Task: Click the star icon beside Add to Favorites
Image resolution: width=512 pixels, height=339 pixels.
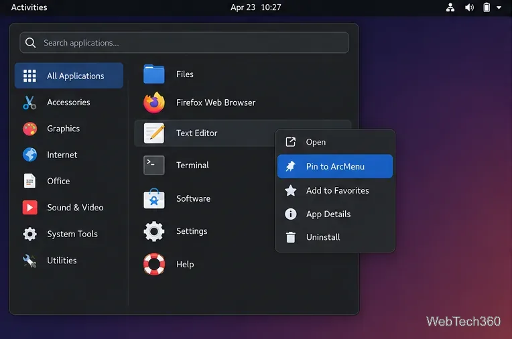Action: pyautogui.click(x=291, y=190)
